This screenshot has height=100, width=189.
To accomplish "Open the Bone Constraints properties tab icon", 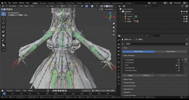I will 119,84.
